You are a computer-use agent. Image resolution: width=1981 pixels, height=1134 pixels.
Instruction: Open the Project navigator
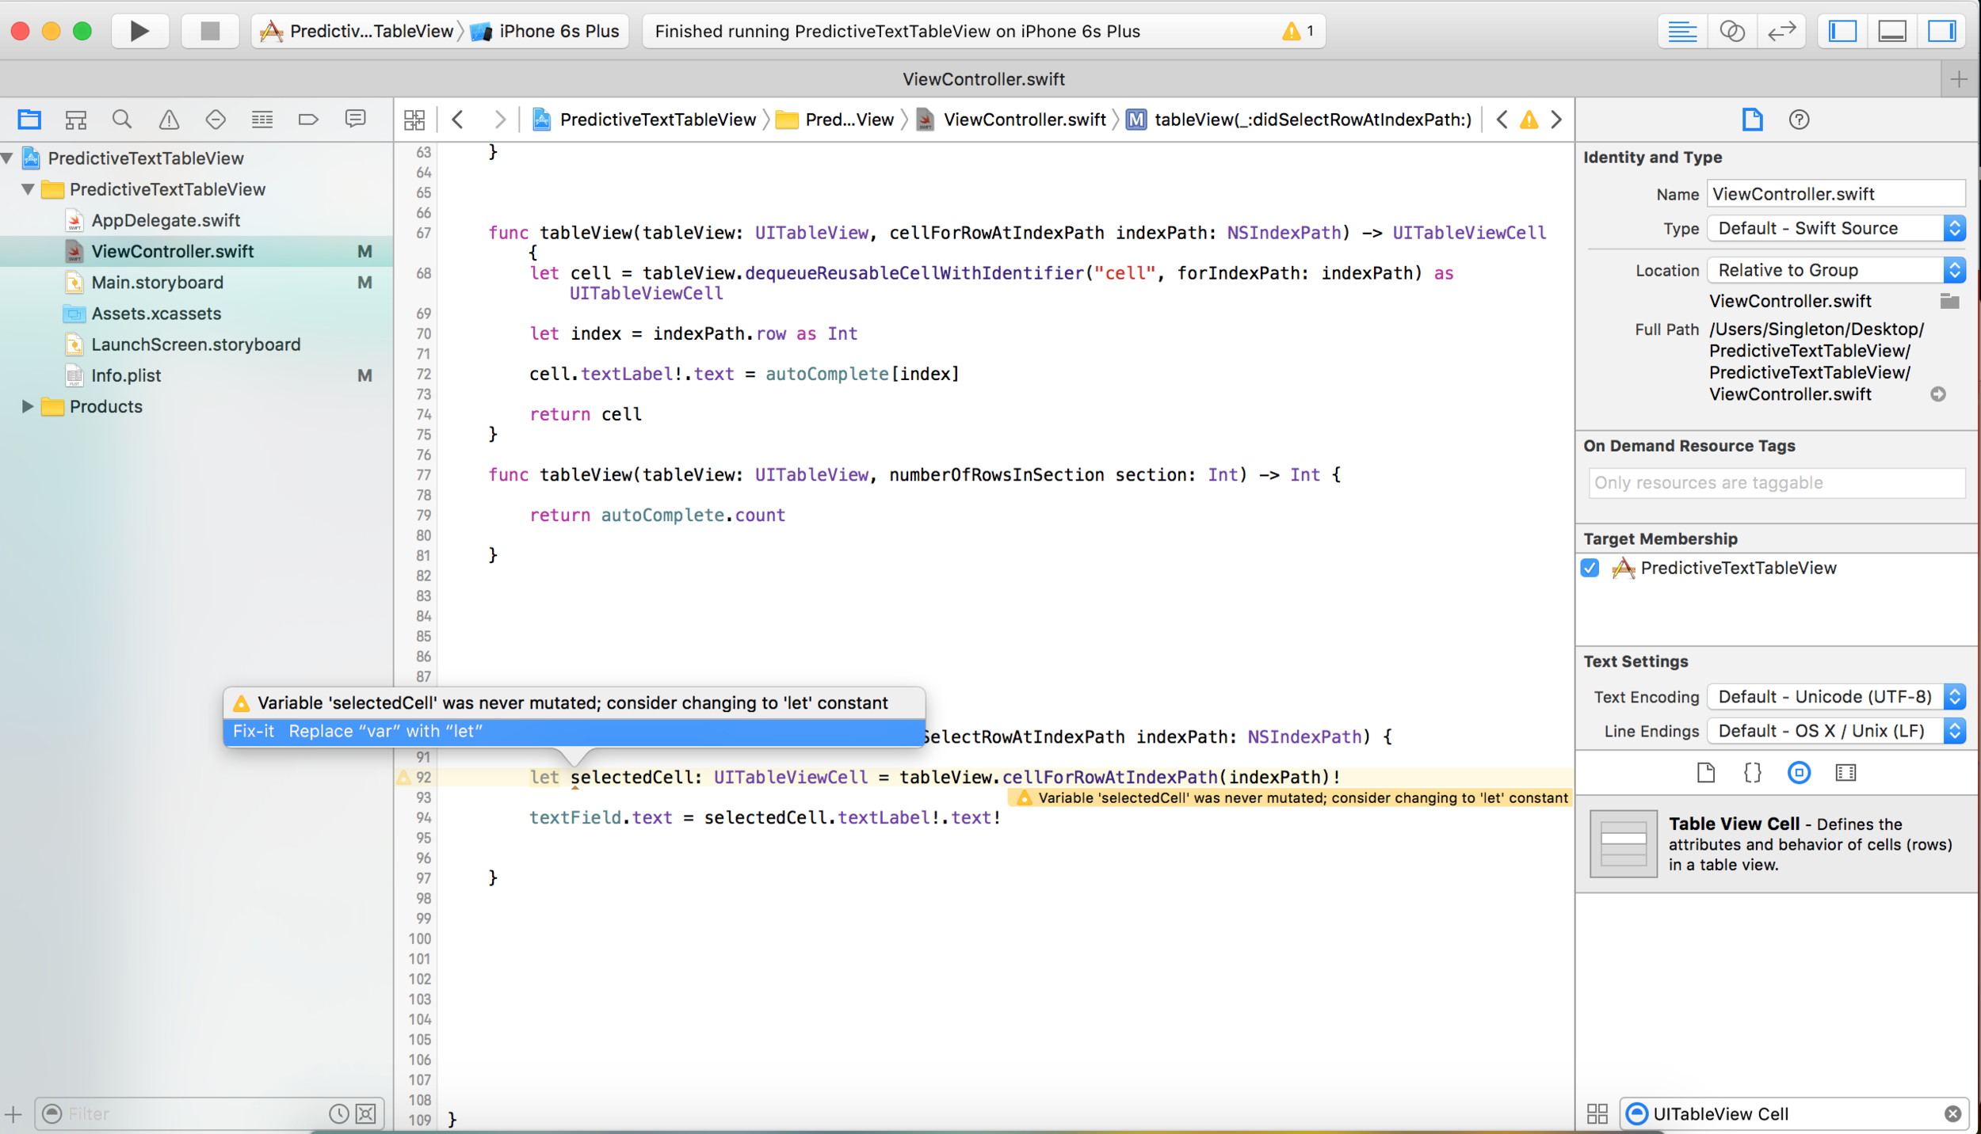pos(29,120)
